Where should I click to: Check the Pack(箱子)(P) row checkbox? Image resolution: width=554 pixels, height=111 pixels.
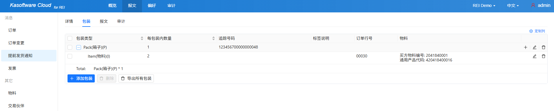tap(70, 47)
